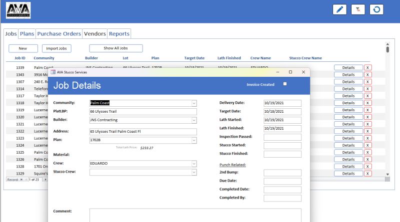Open the Purchase Orders tab
Image resolution: width=400 pixels, height=222 pixels.
coord(59,33)
